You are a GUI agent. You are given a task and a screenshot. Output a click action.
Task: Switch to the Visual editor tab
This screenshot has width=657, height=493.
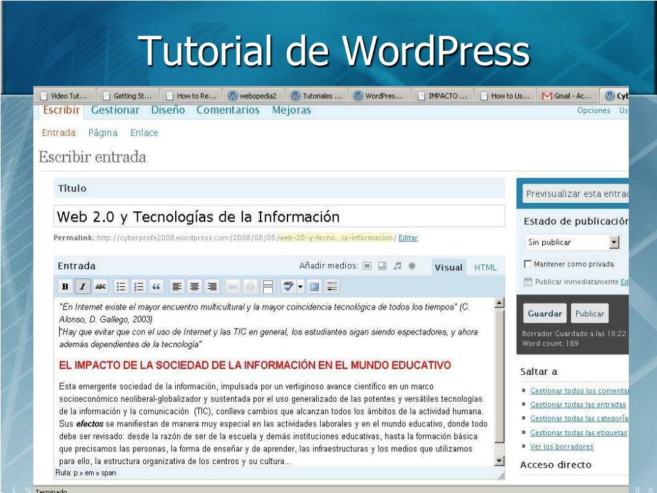[448, 268]
